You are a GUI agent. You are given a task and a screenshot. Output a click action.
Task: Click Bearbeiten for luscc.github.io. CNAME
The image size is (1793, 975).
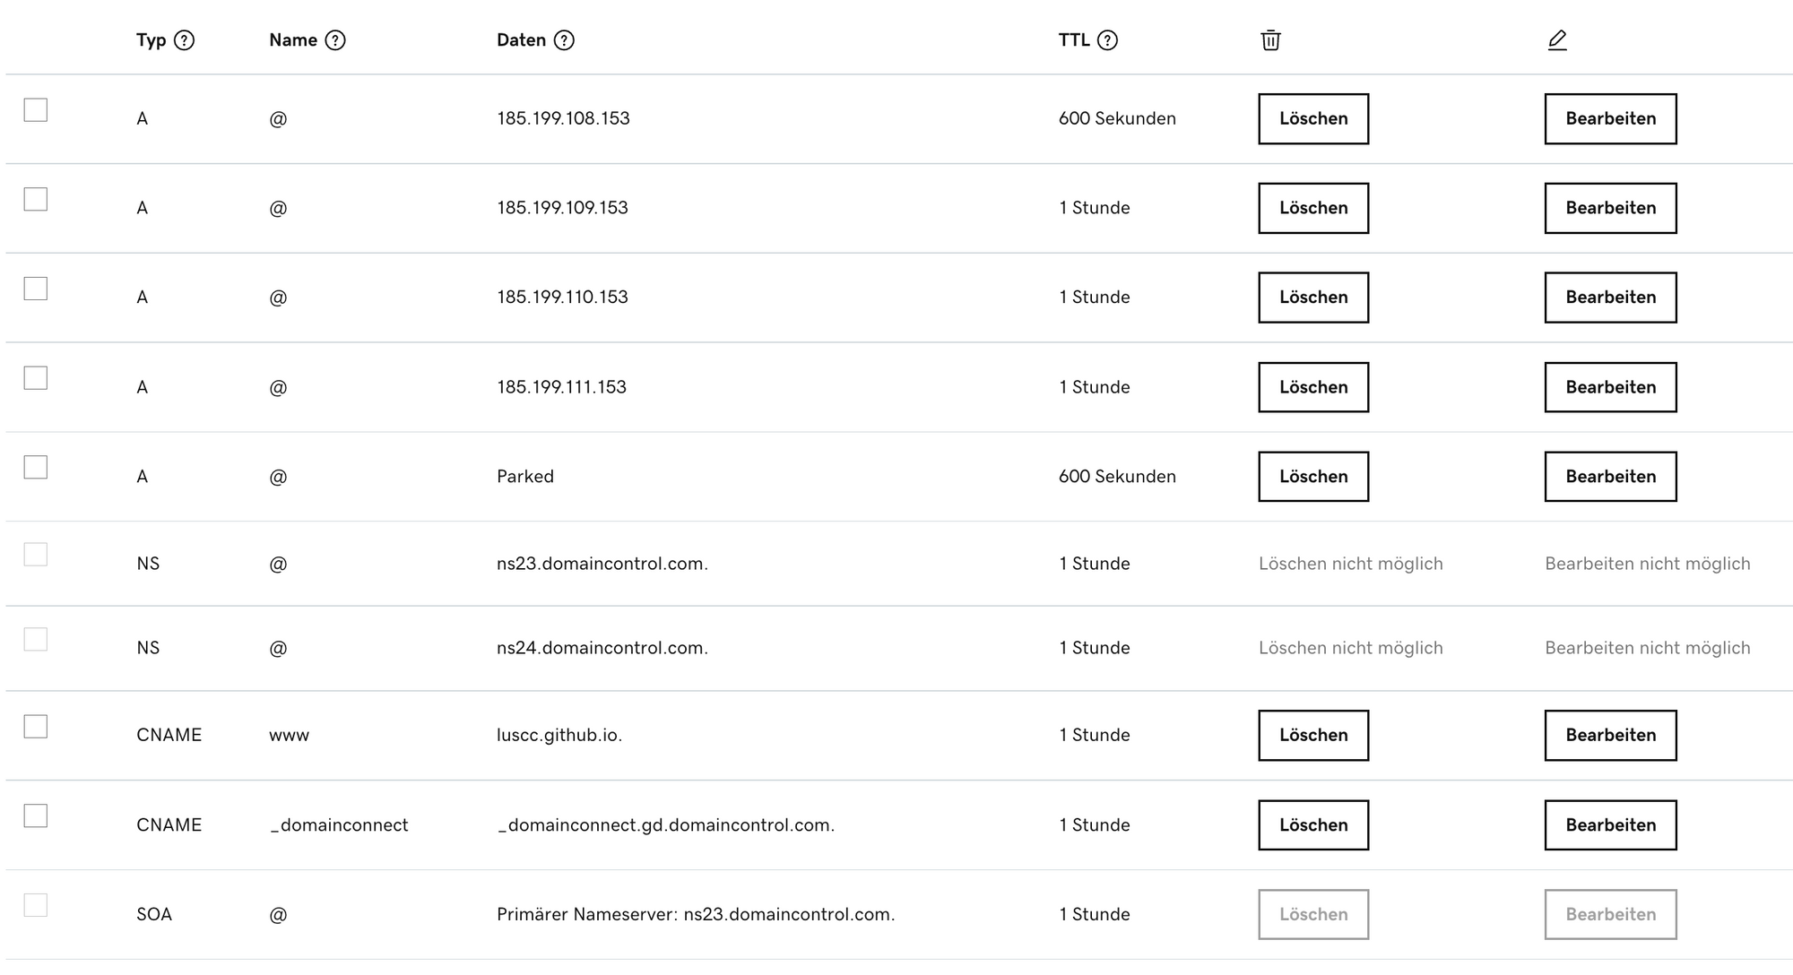click(x=1610, y=735)
